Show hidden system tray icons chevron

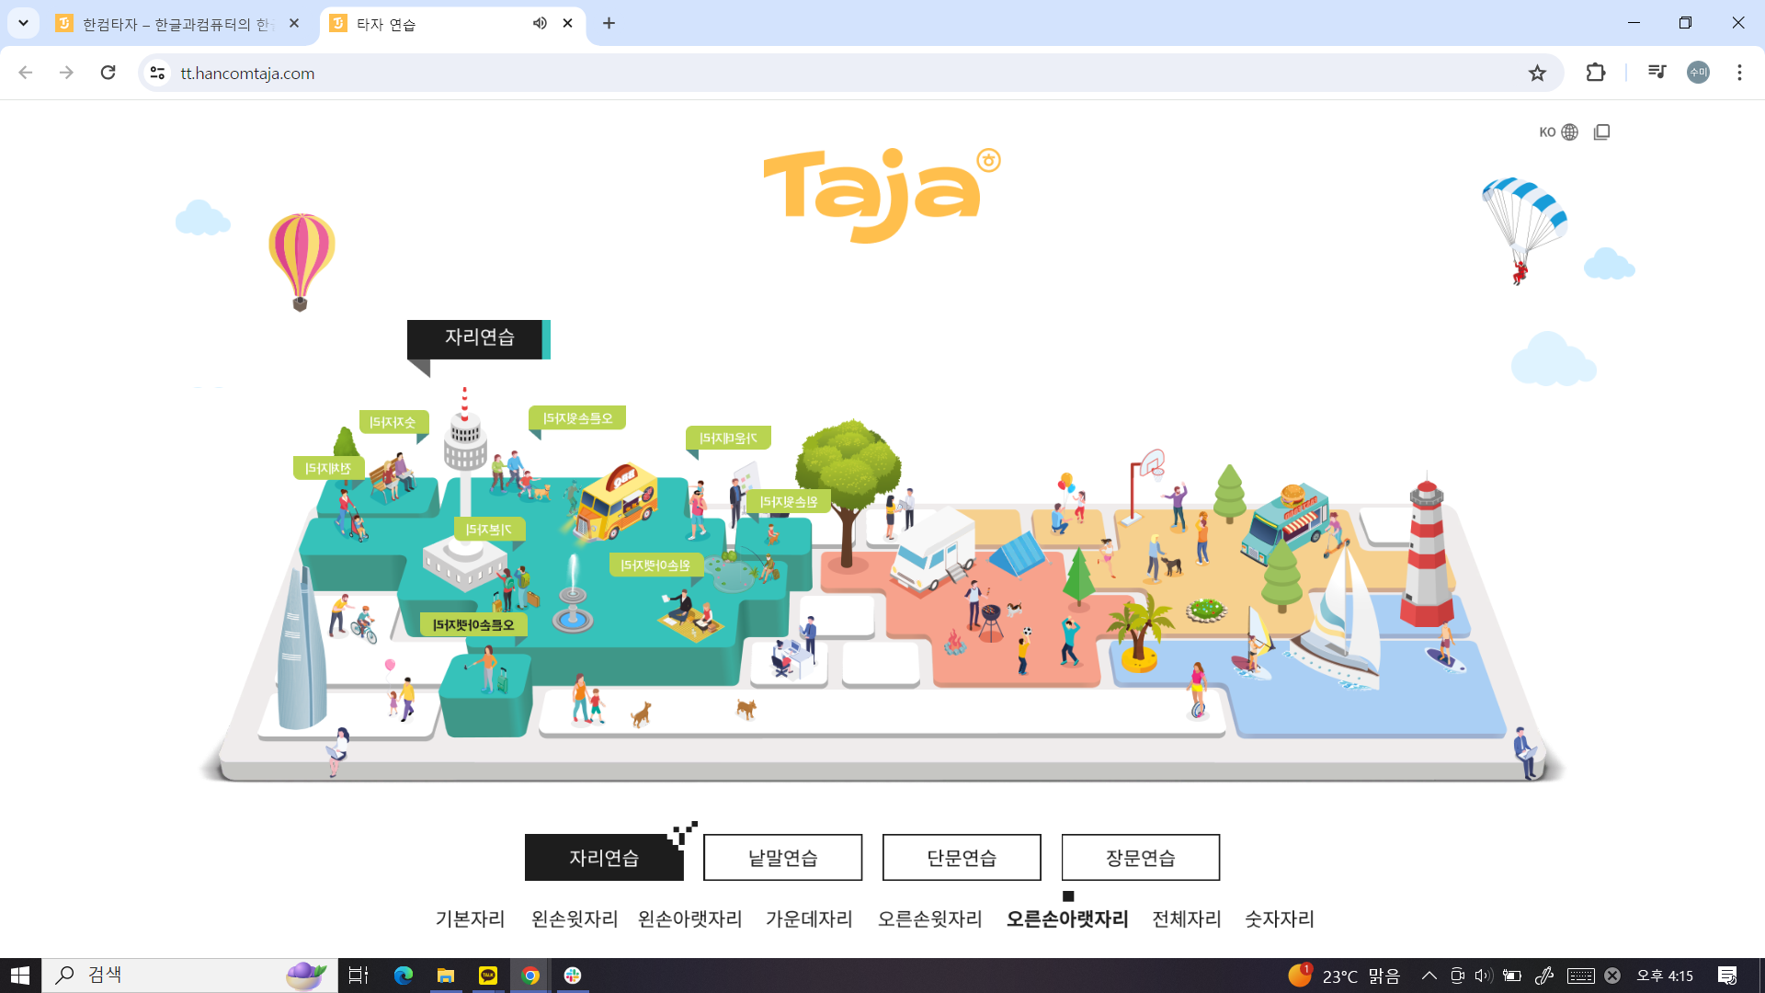[x=1429, y=976]
